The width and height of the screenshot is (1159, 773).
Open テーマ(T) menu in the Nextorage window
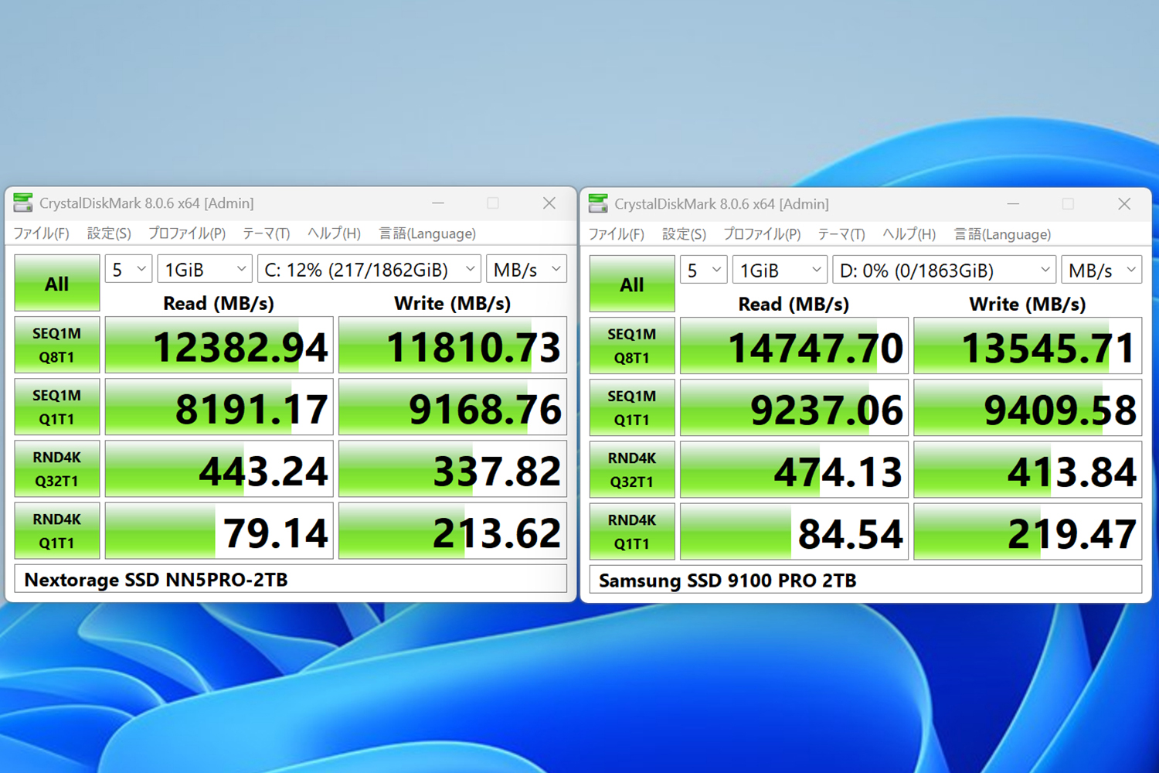click(x=267, y=233)
